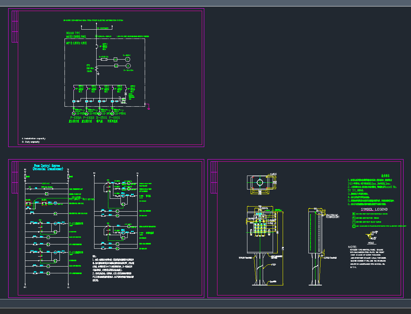Viewport: 411px width, 314px height.
Task: Select the fuse symbol left of VS
Action: (x=104, y=59)
